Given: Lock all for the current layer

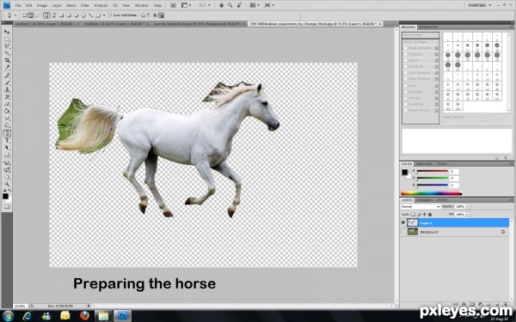Looking at the screenshot, I should pos(430,214).
